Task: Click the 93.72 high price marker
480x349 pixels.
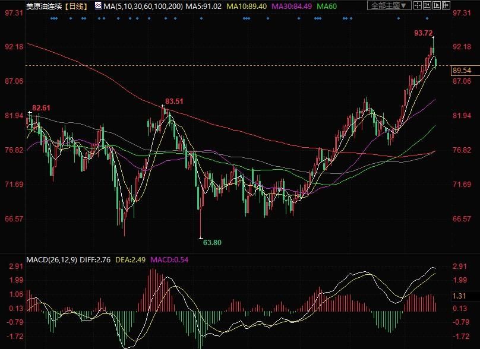Action: coord(424,33)
